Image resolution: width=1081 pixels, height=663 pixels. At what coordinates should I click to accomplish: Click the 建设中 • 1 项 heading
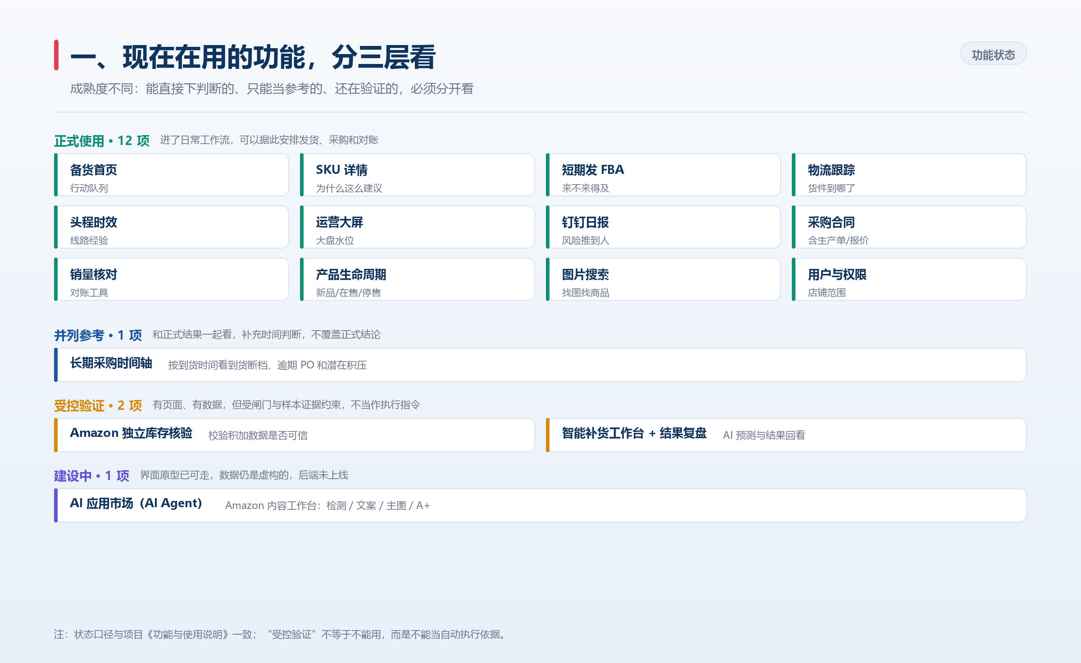pos(91,476)
